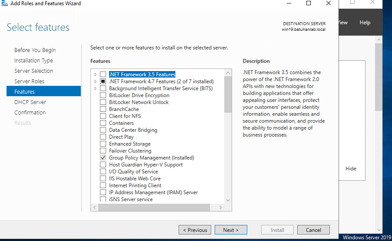The height and width of the screenshot is (241, 392).
Task: Tick the Containers feature checkbox
Action: click(x=103, y=123)
